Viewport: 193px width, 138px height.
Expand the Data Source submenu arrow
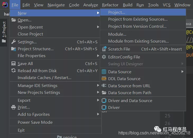(x=182, y=72)
